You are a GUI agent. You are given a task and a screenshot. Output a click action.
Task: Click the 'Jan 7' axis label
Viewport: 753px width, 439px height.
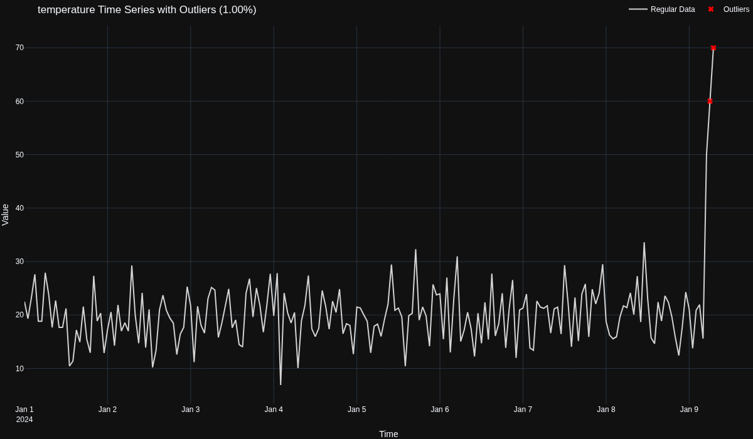coord(523,410)
